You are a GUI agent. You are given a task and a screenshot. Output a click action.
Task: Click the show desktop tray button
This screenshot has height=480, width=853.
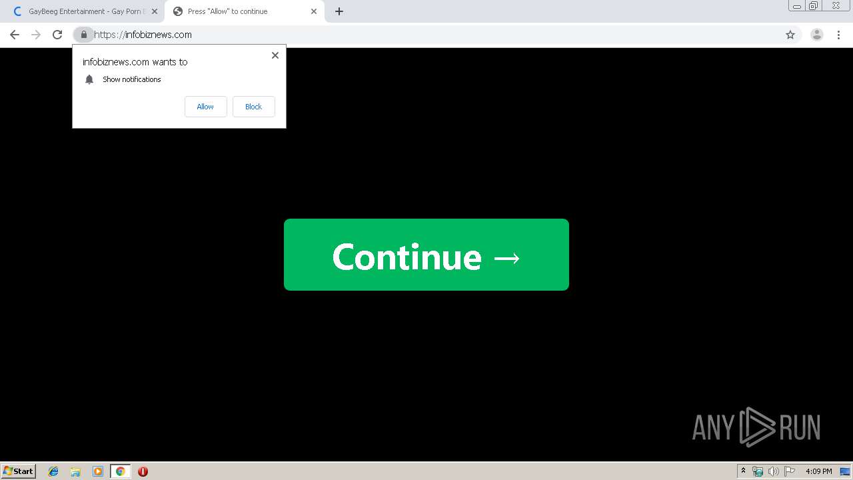point(845,471)
